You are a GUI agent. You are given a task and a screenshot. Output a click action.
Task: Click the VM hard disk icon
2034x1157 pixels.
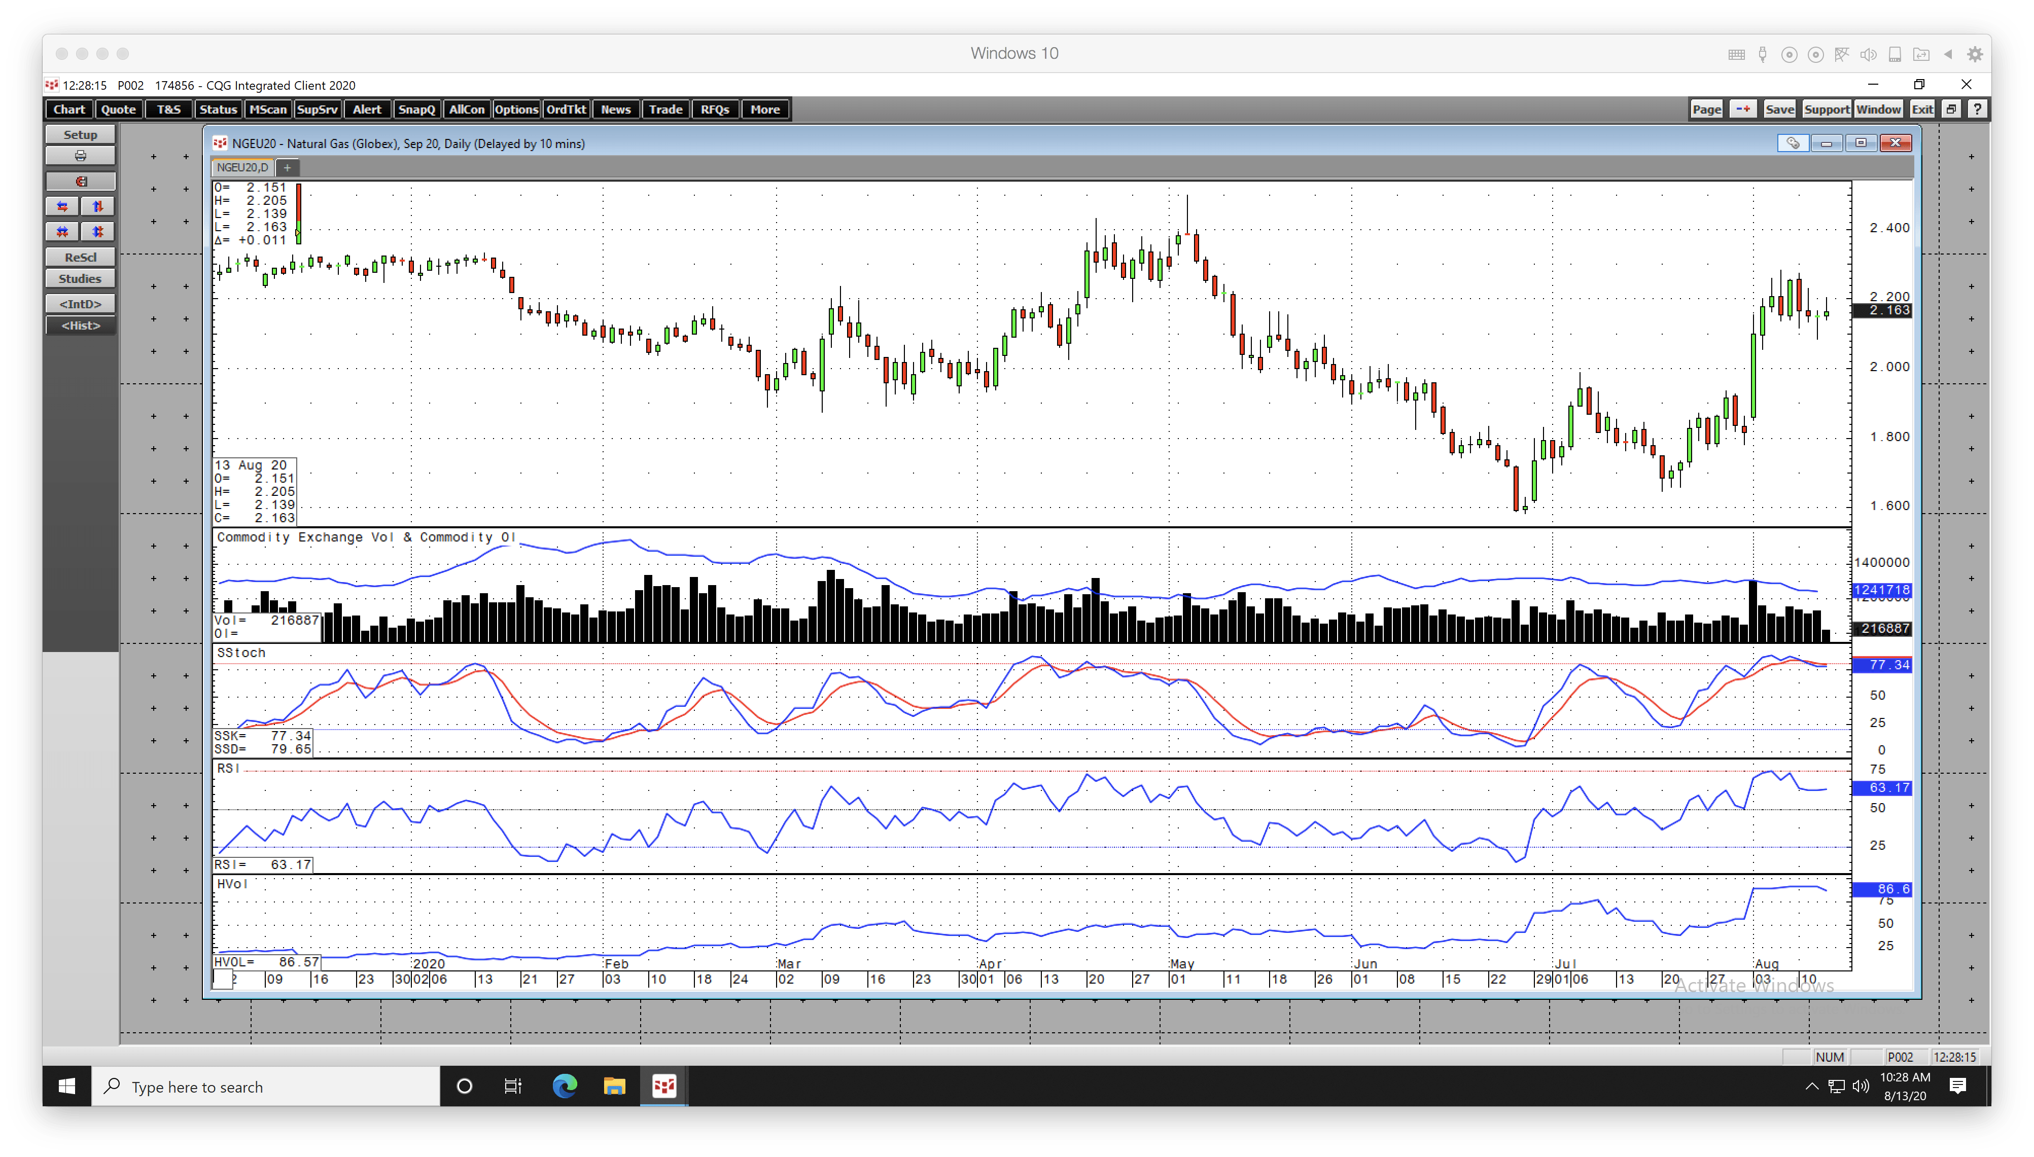point(1895,54)
